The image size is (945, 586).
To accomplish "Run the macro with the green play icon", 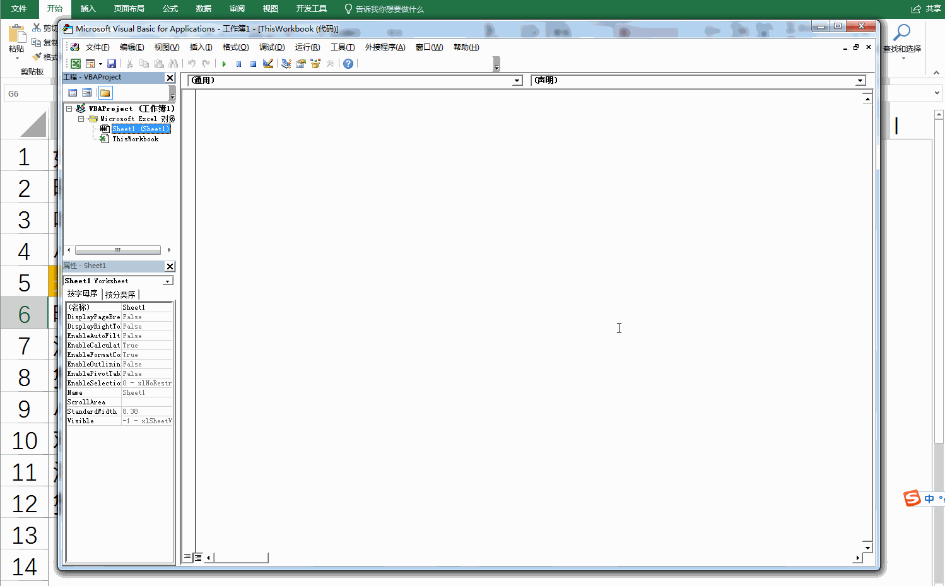I will pos(224,64).
